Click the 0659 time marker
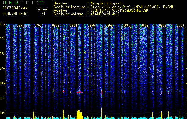 click(x=163, y=26)
